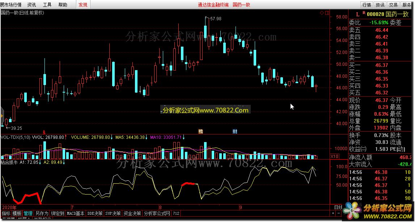Click the chart title 国药一致(日线.前复权)

coord(22,12)
